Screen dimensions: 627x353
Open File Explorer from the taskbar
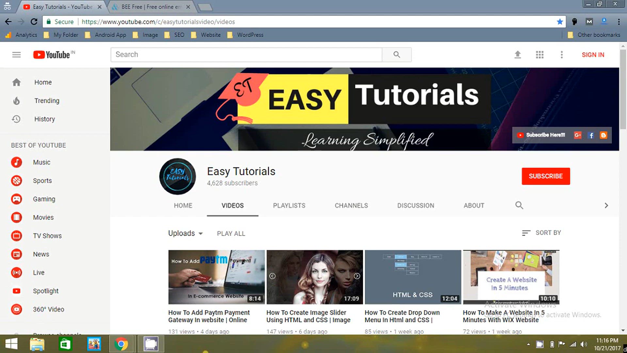pos(37,344)
